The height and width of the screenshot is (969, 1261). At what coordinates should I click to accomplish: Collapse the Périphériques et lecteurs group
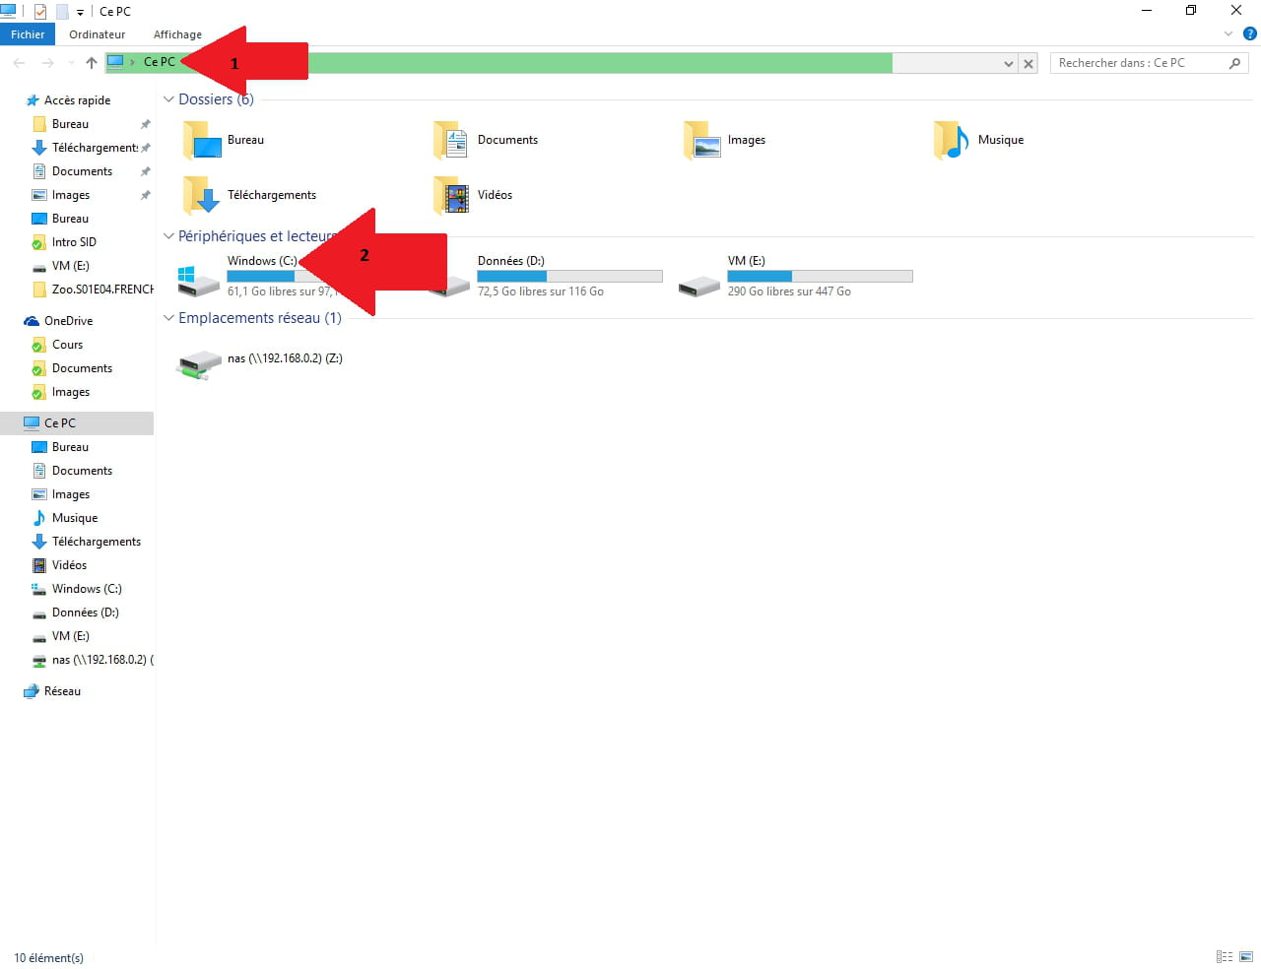168,236
